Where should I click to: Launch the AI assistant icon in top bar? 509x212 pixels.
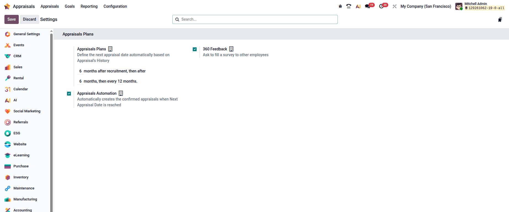point(358,6)
